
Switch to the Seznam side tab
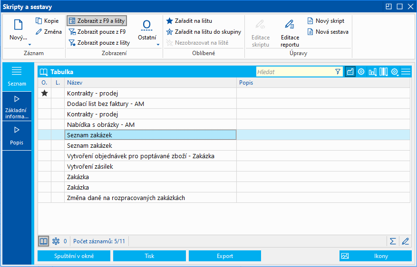click(x=17, y=77)
